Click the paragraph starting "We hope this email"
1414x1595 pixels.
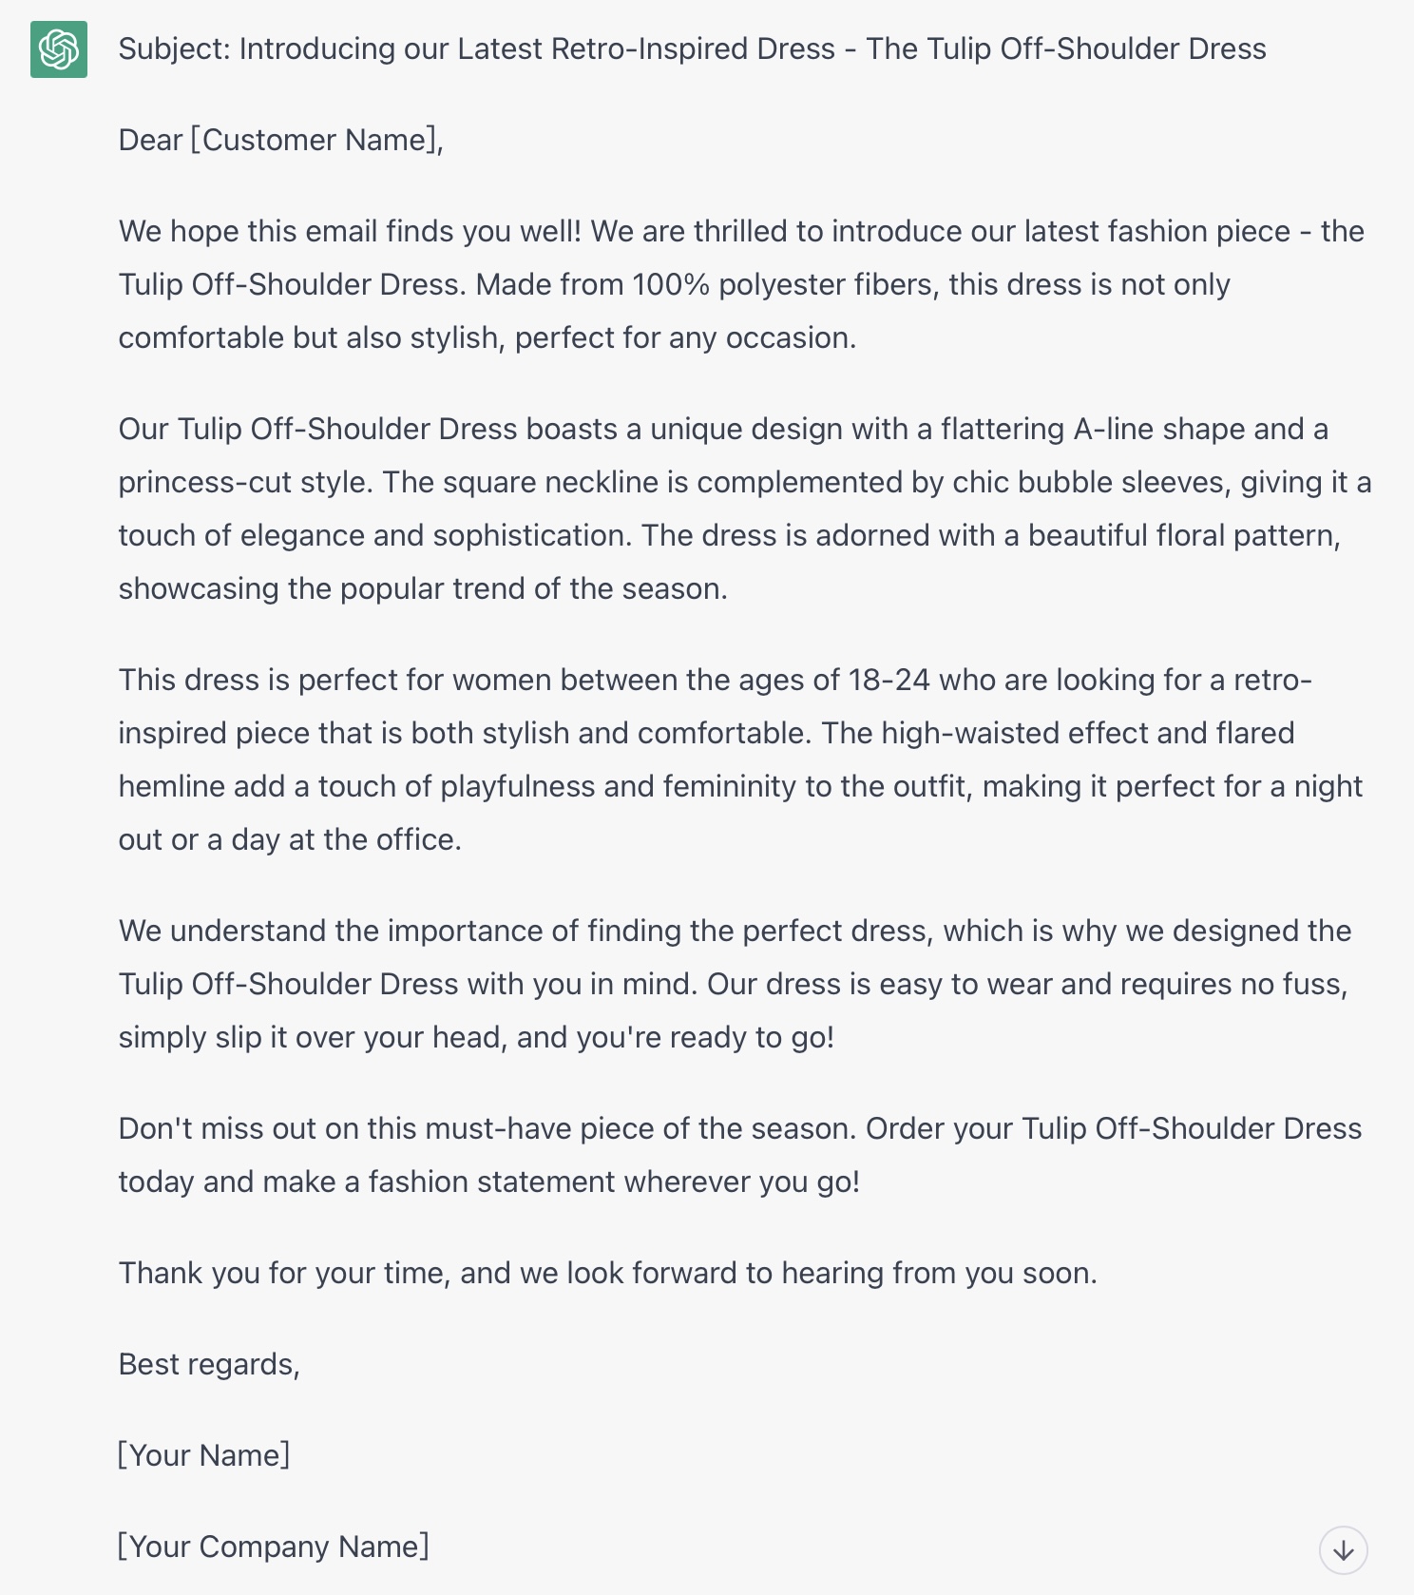741,284
